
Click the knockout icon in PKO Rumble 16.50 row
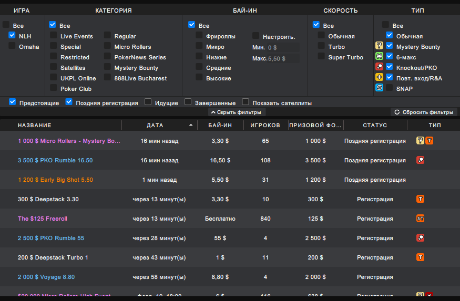421,160
